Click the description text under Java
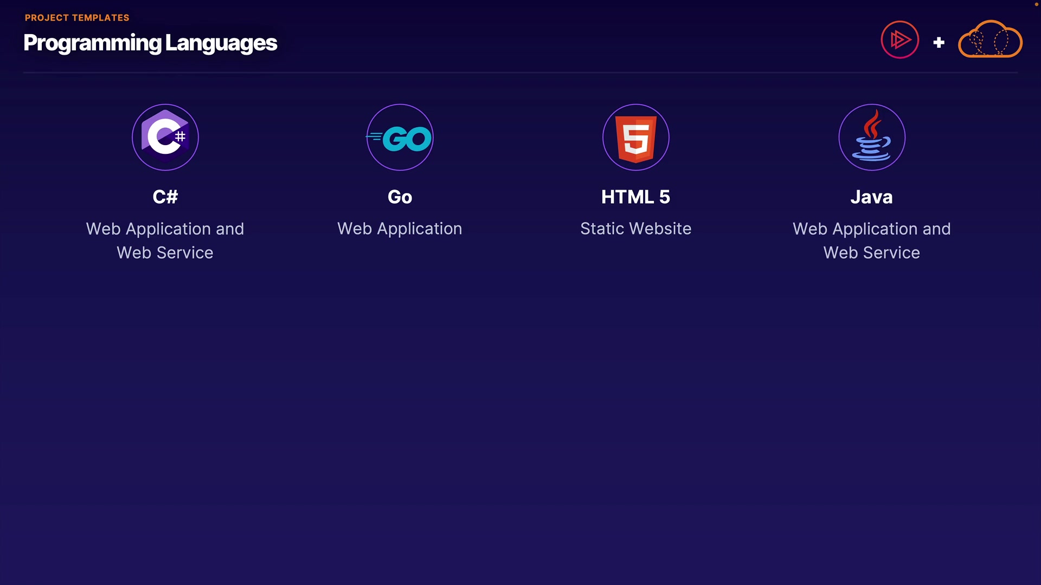 pyautogui.click(x=871, y=240)
